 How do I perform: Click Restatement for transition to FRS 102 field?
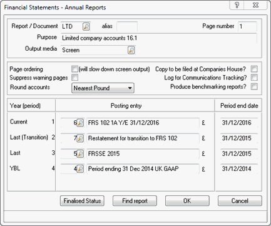pyautogui.click(x=143, y=138)
